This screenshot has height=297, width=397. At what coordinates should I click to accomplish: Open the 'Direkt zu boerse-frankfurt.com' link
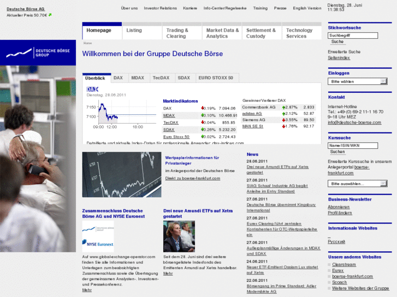[x=193, y=178]
